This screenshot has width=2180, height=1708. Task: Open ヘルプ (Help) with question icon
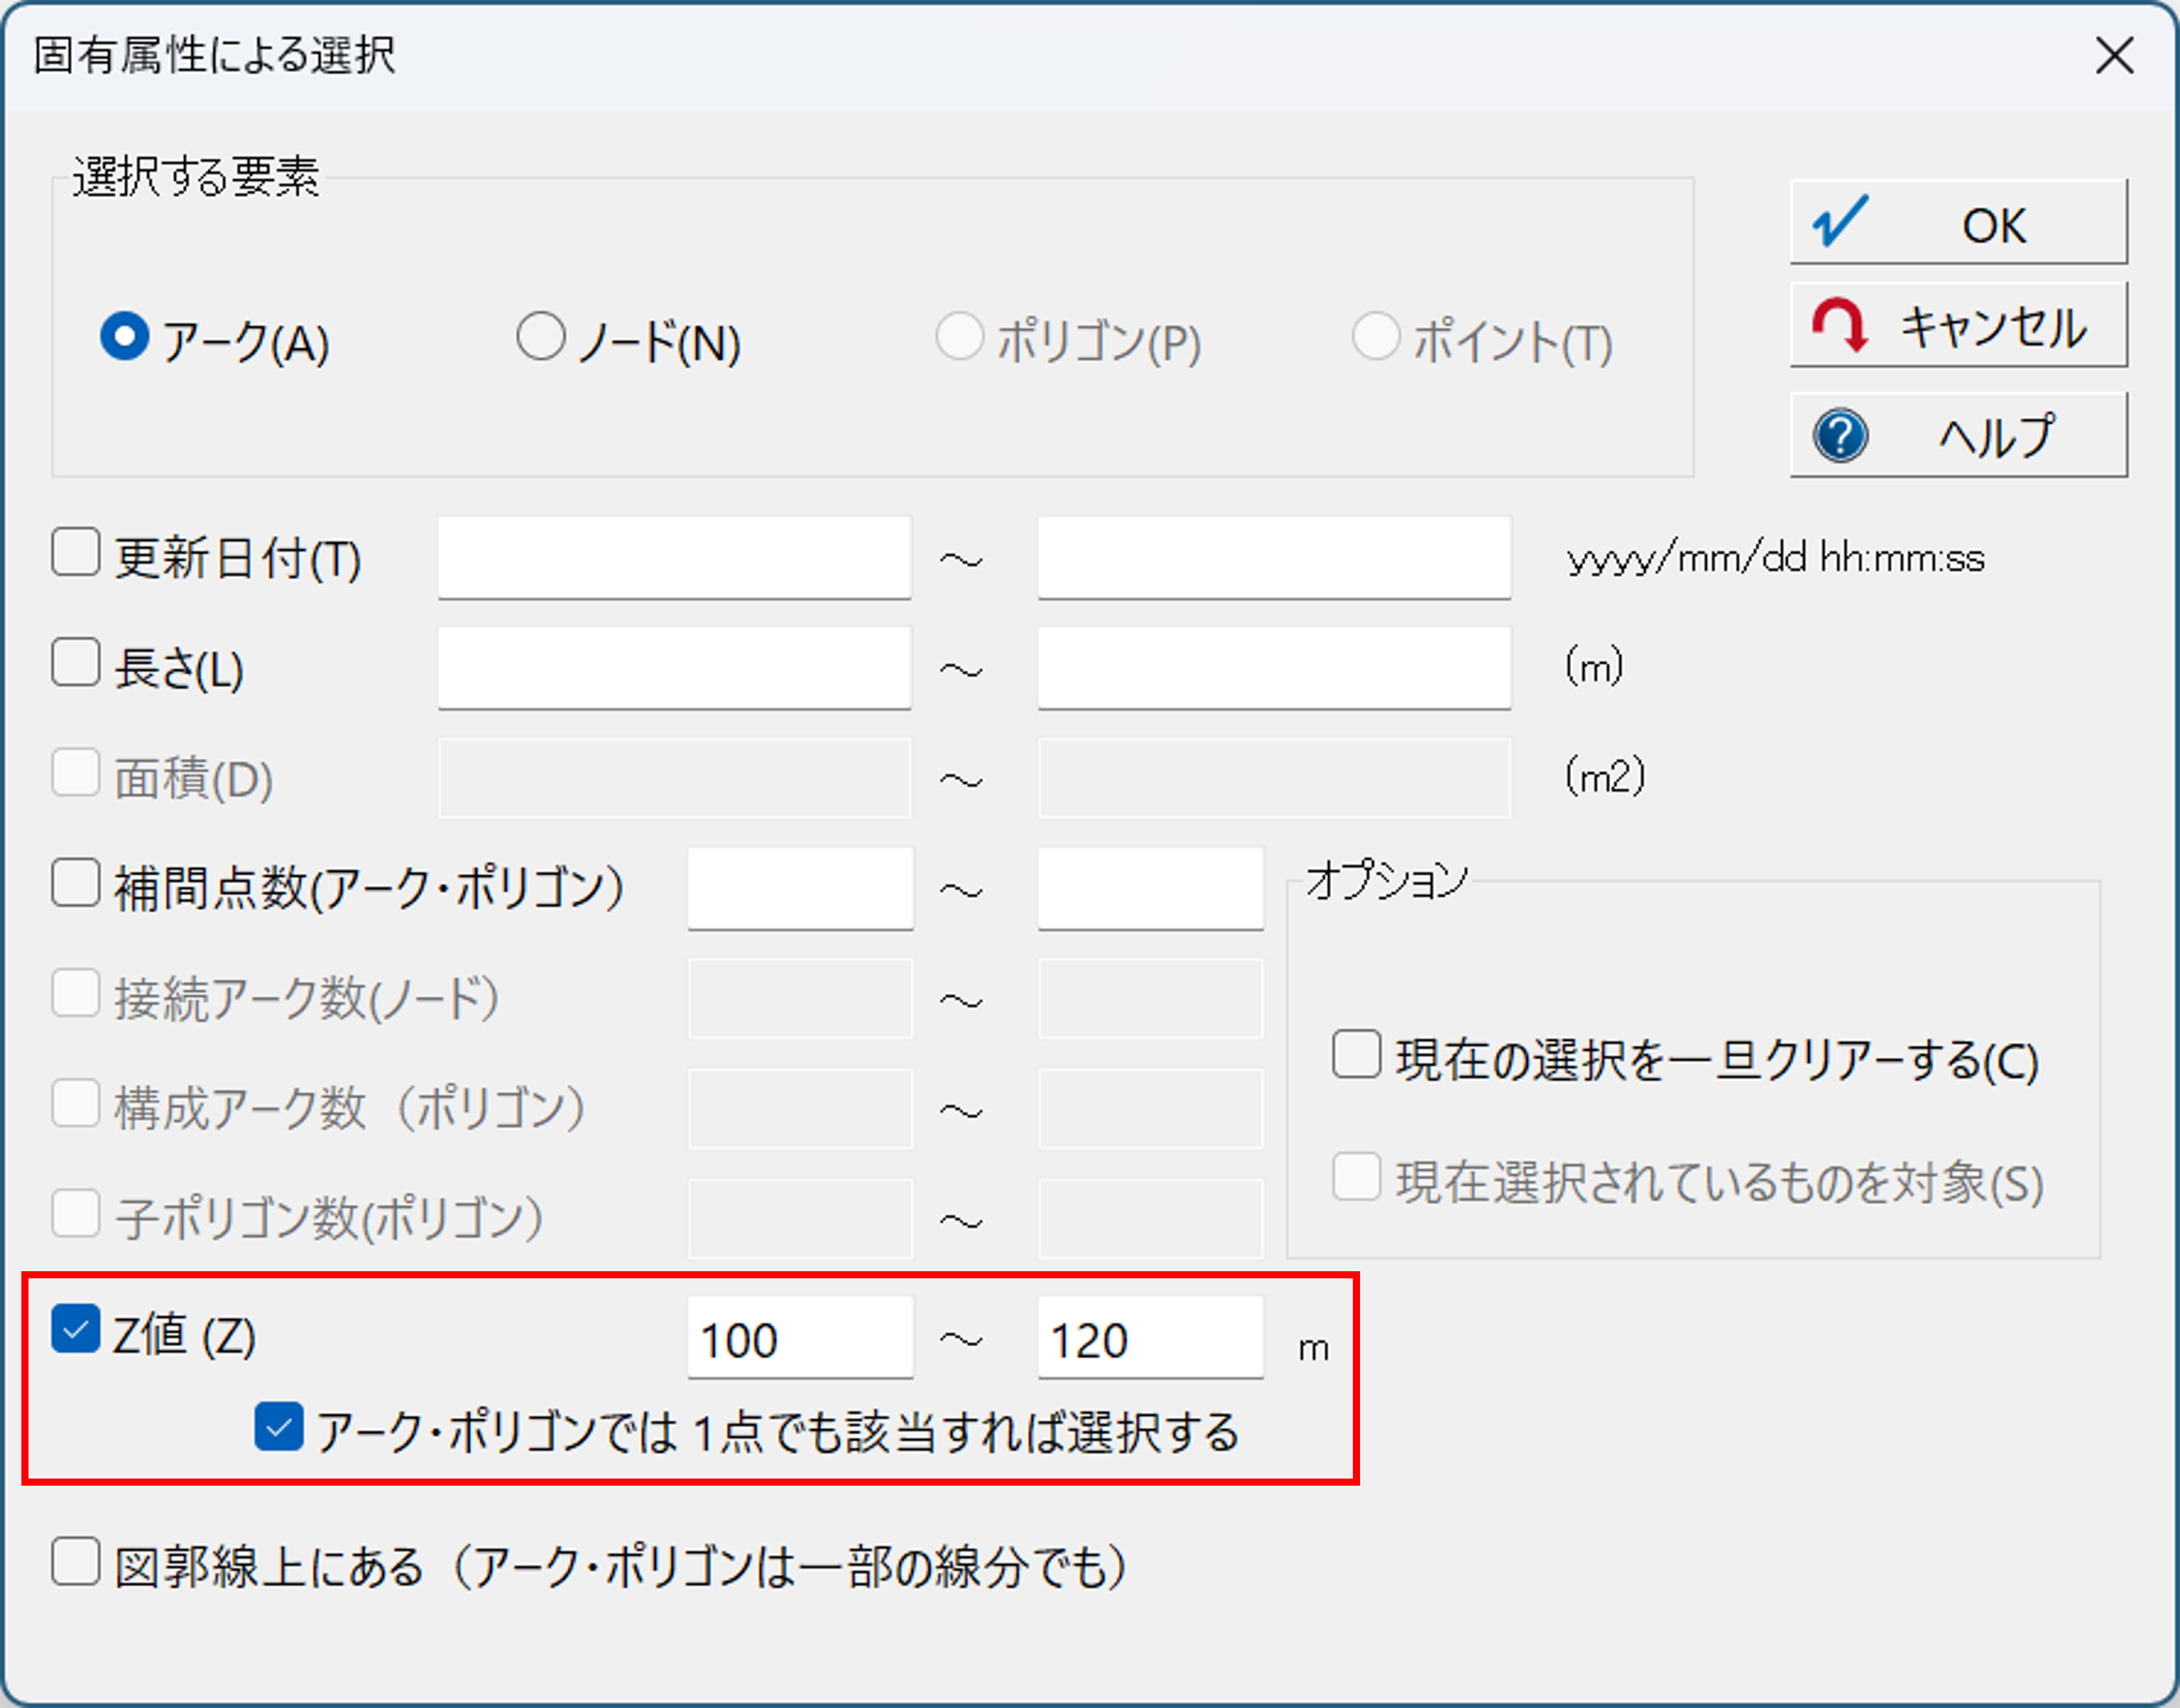pyautogui.click(x=1957, y=436)
